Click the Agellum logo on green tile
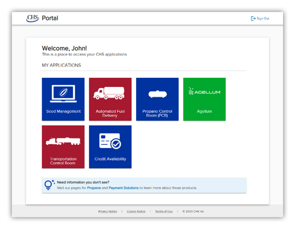This screenshot has width=295, height=229. [204, 92]
